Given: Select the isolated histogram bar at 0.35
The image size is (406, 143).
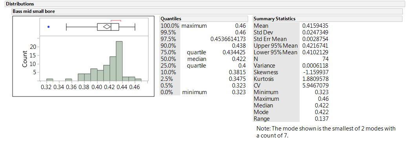Looking at the screenshot, I should (x=69, y=80).
